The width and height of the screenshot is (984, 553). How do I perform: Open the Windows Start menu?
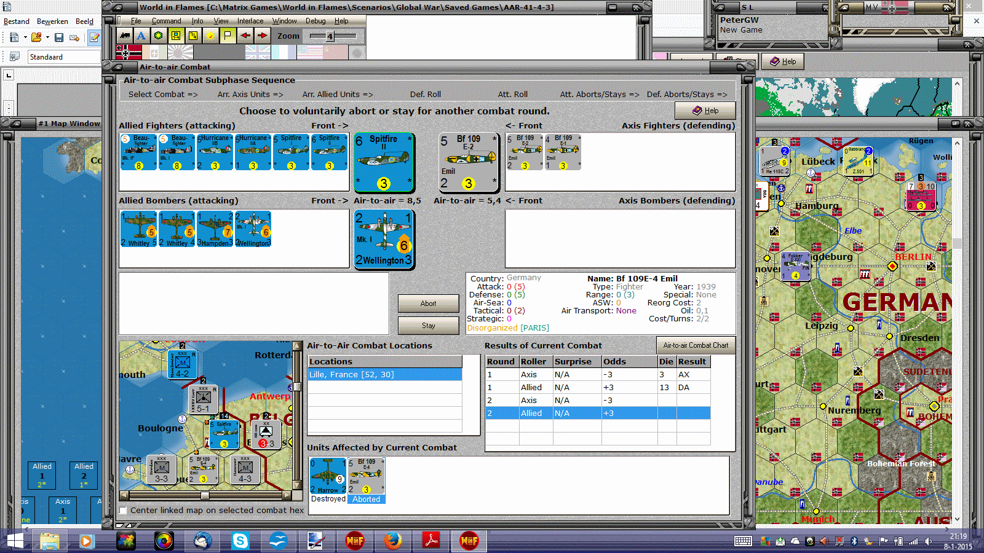[x=15, y=541]
